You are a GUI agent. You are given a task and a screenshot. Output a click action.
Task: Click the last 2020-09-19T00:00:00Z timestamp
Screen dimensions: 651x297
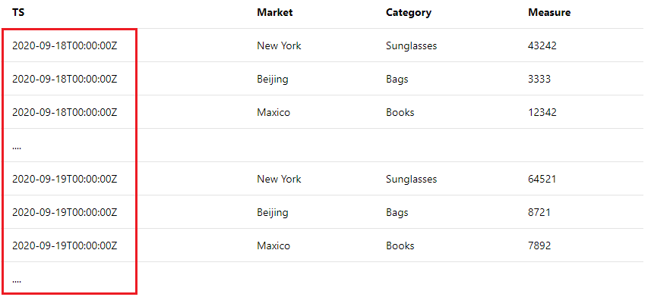point(65,245)
